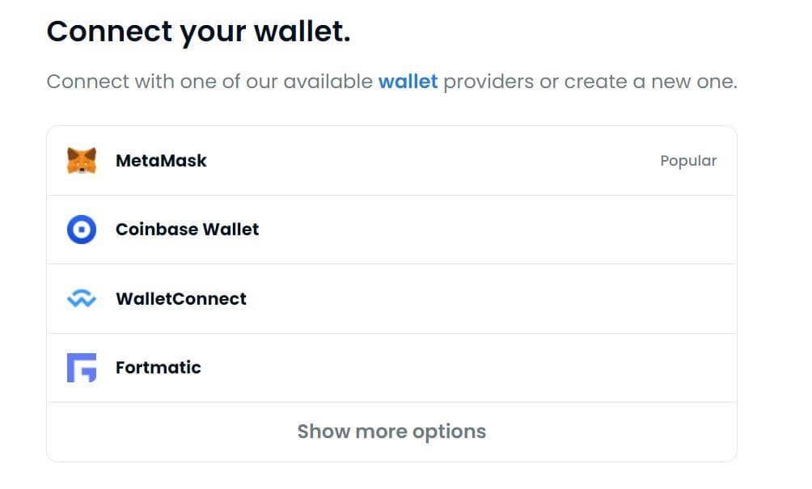Click the Popular badge on MetaMask row

click(688, 161)
